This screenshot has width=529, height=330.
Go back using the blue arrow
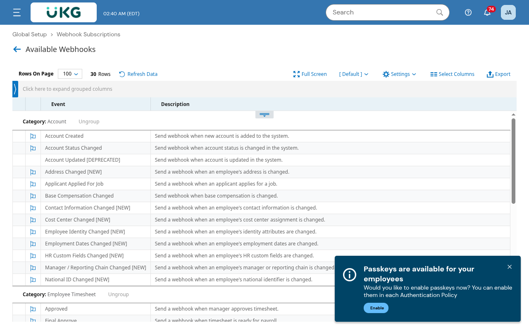point(17,49)
